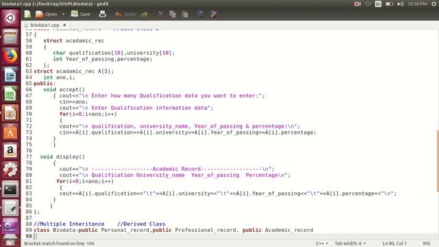Open LibreOffice Writer from the dock
The image size is (439, 247).
point(10,75)
